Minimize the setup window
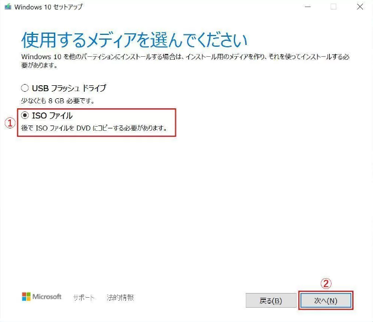This screenshot has width=373, height=322. [x=308, y=7]
